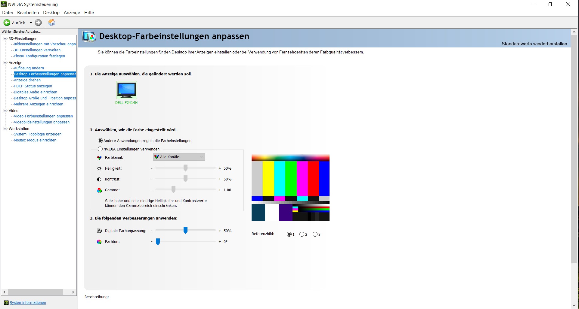Viewport: 579px width, 309px height.
Task: Choose Referenzbild option 2
Action: [302, 234]
